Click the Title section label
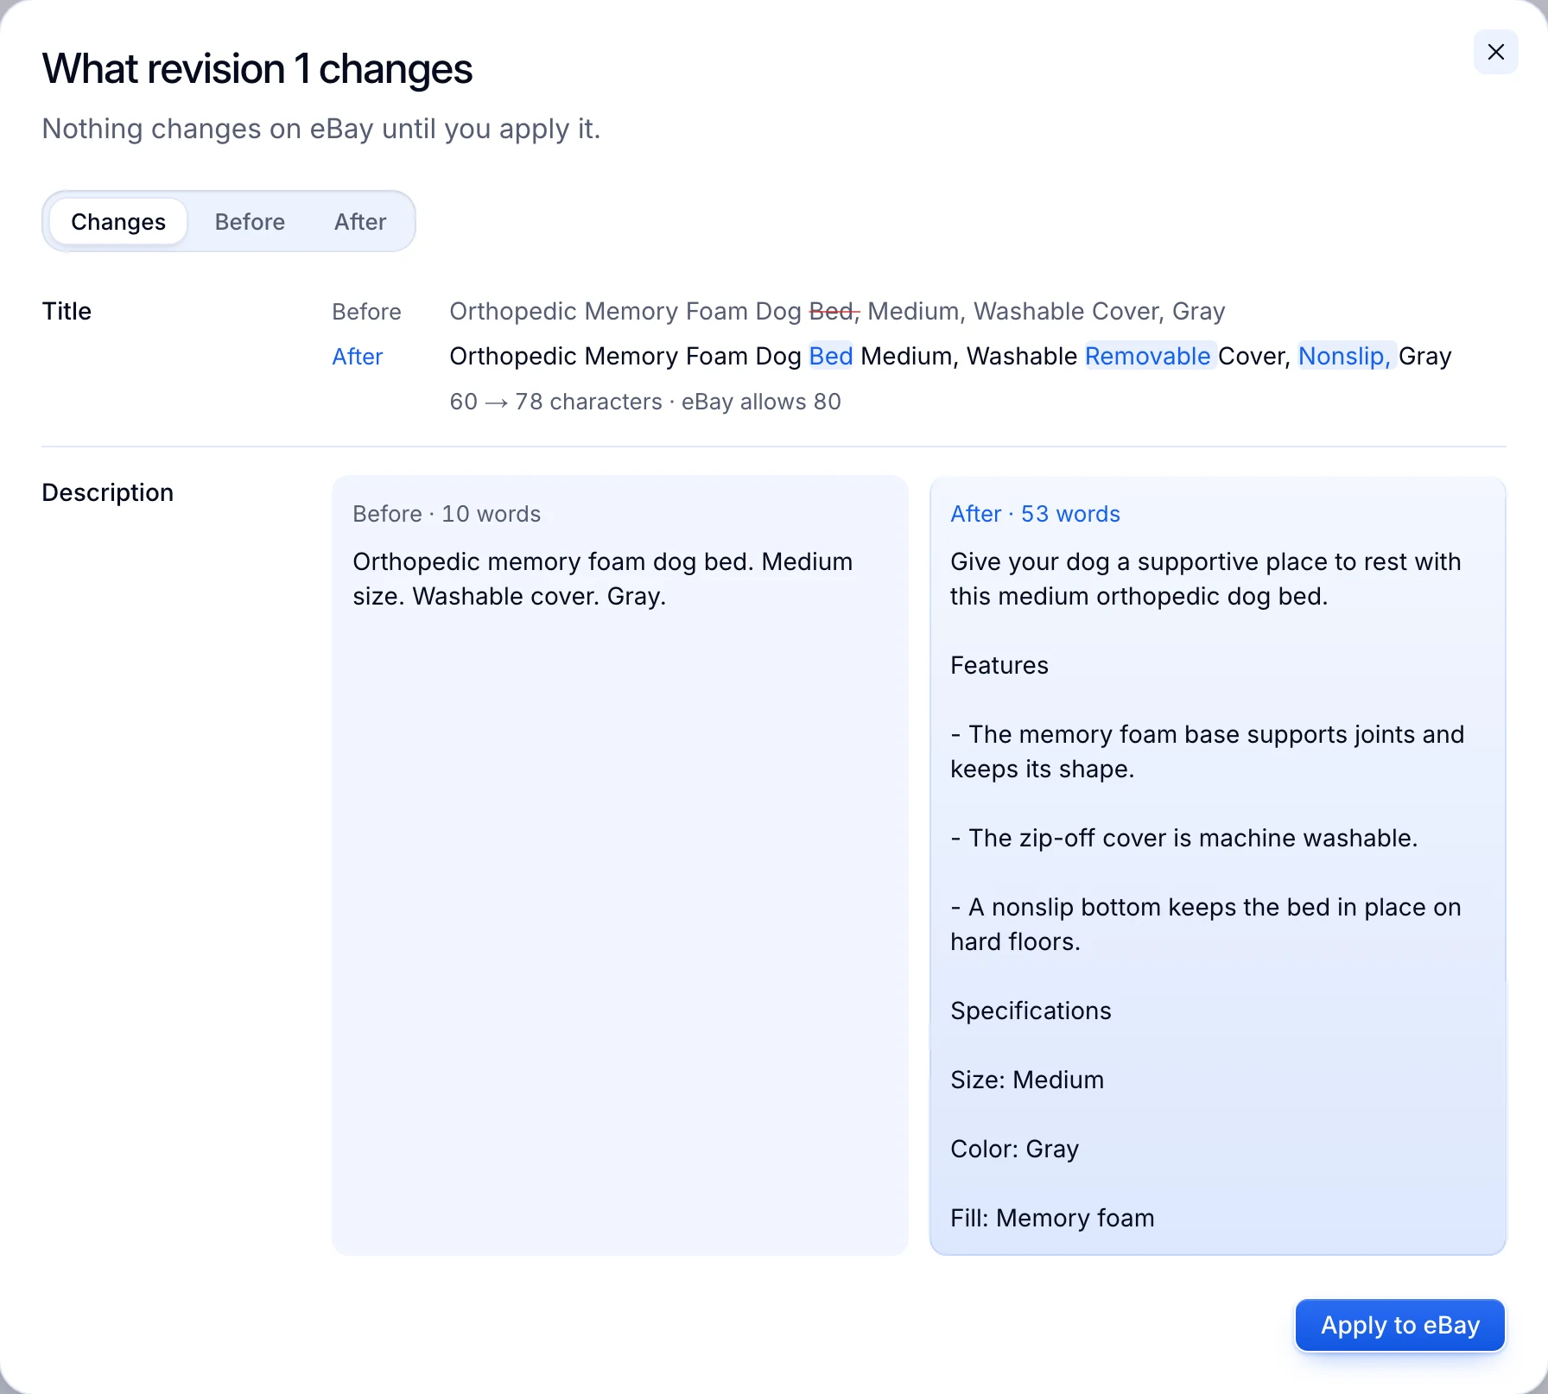 pos(67,311)
